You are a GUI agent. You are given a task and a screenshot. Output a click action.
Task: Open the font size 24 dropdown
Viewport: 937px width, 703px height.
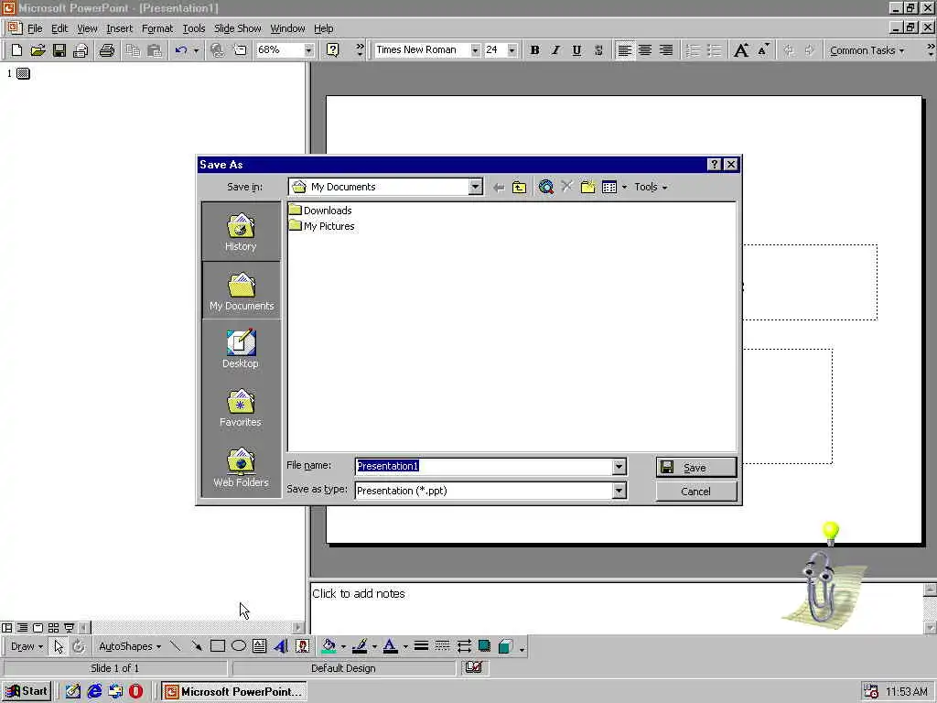point(512,50)
